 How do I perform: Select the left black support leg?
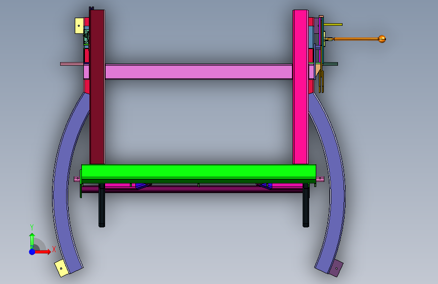tap(102, 205)
